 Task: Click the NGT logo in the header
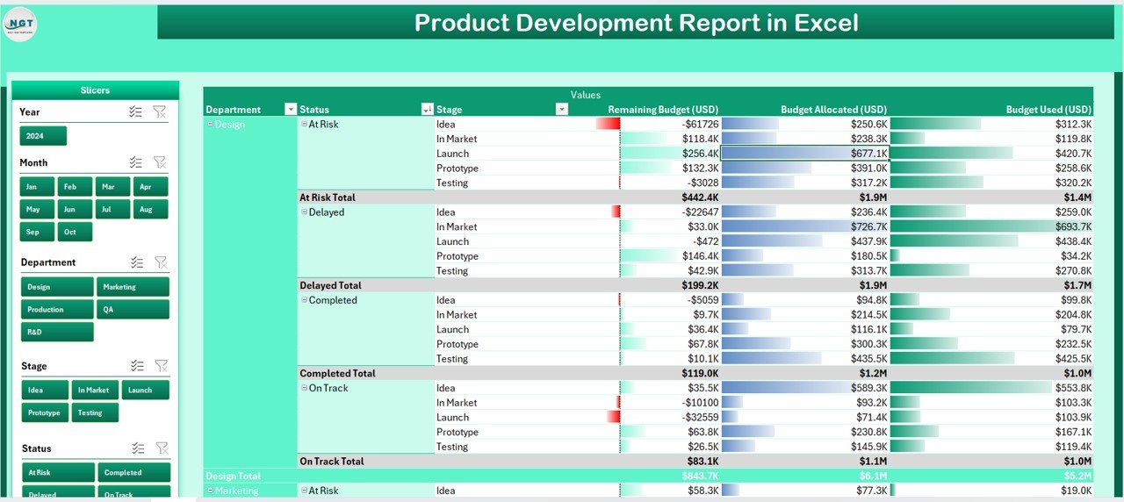20,24
